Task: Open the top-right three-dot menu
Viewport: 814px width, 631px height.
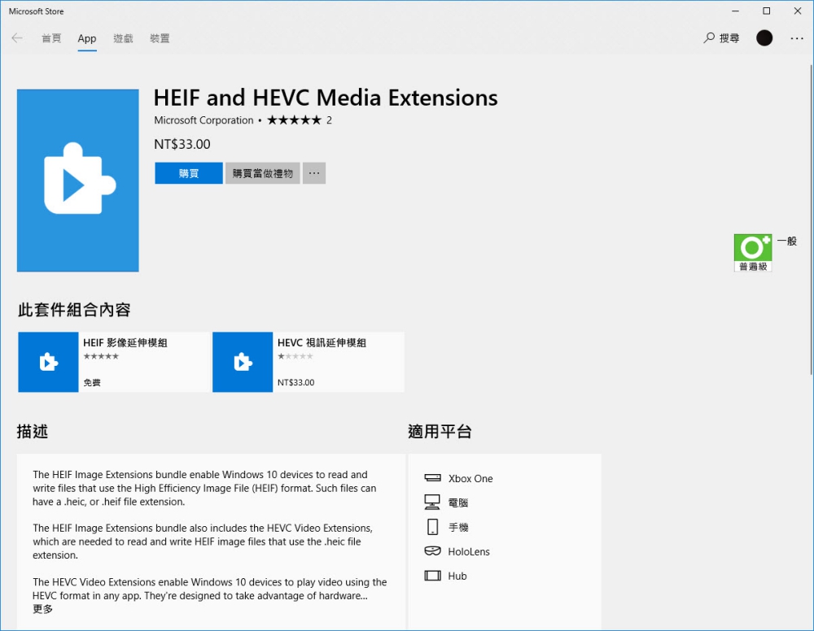Action: click(796, 38)
